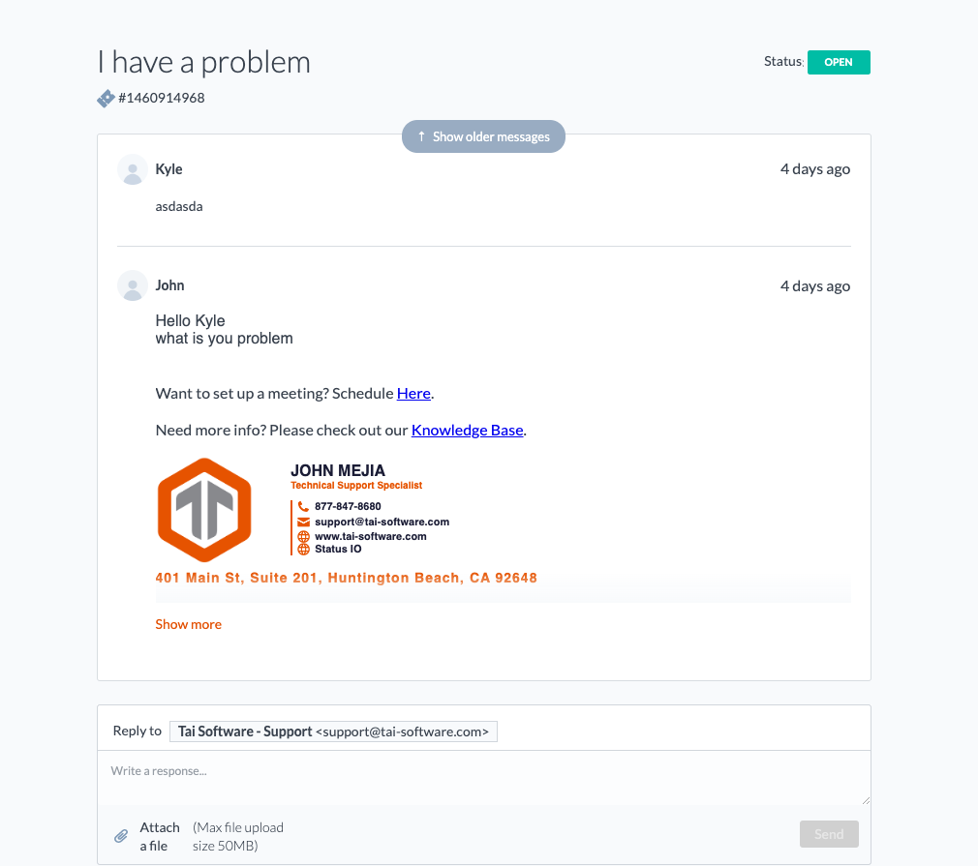Screen dimensions: 978x866
Task: Click the Send button
Action: tap(829, 834)
